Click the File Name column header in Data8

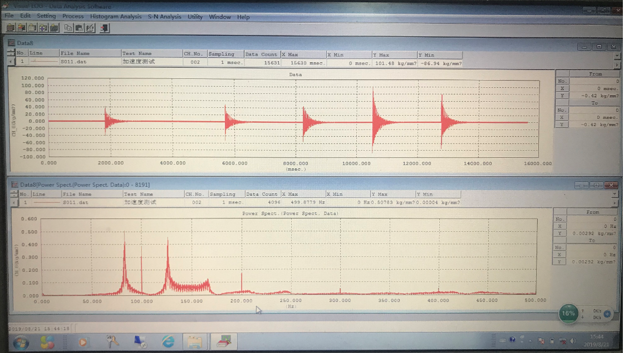click(89, 54)
